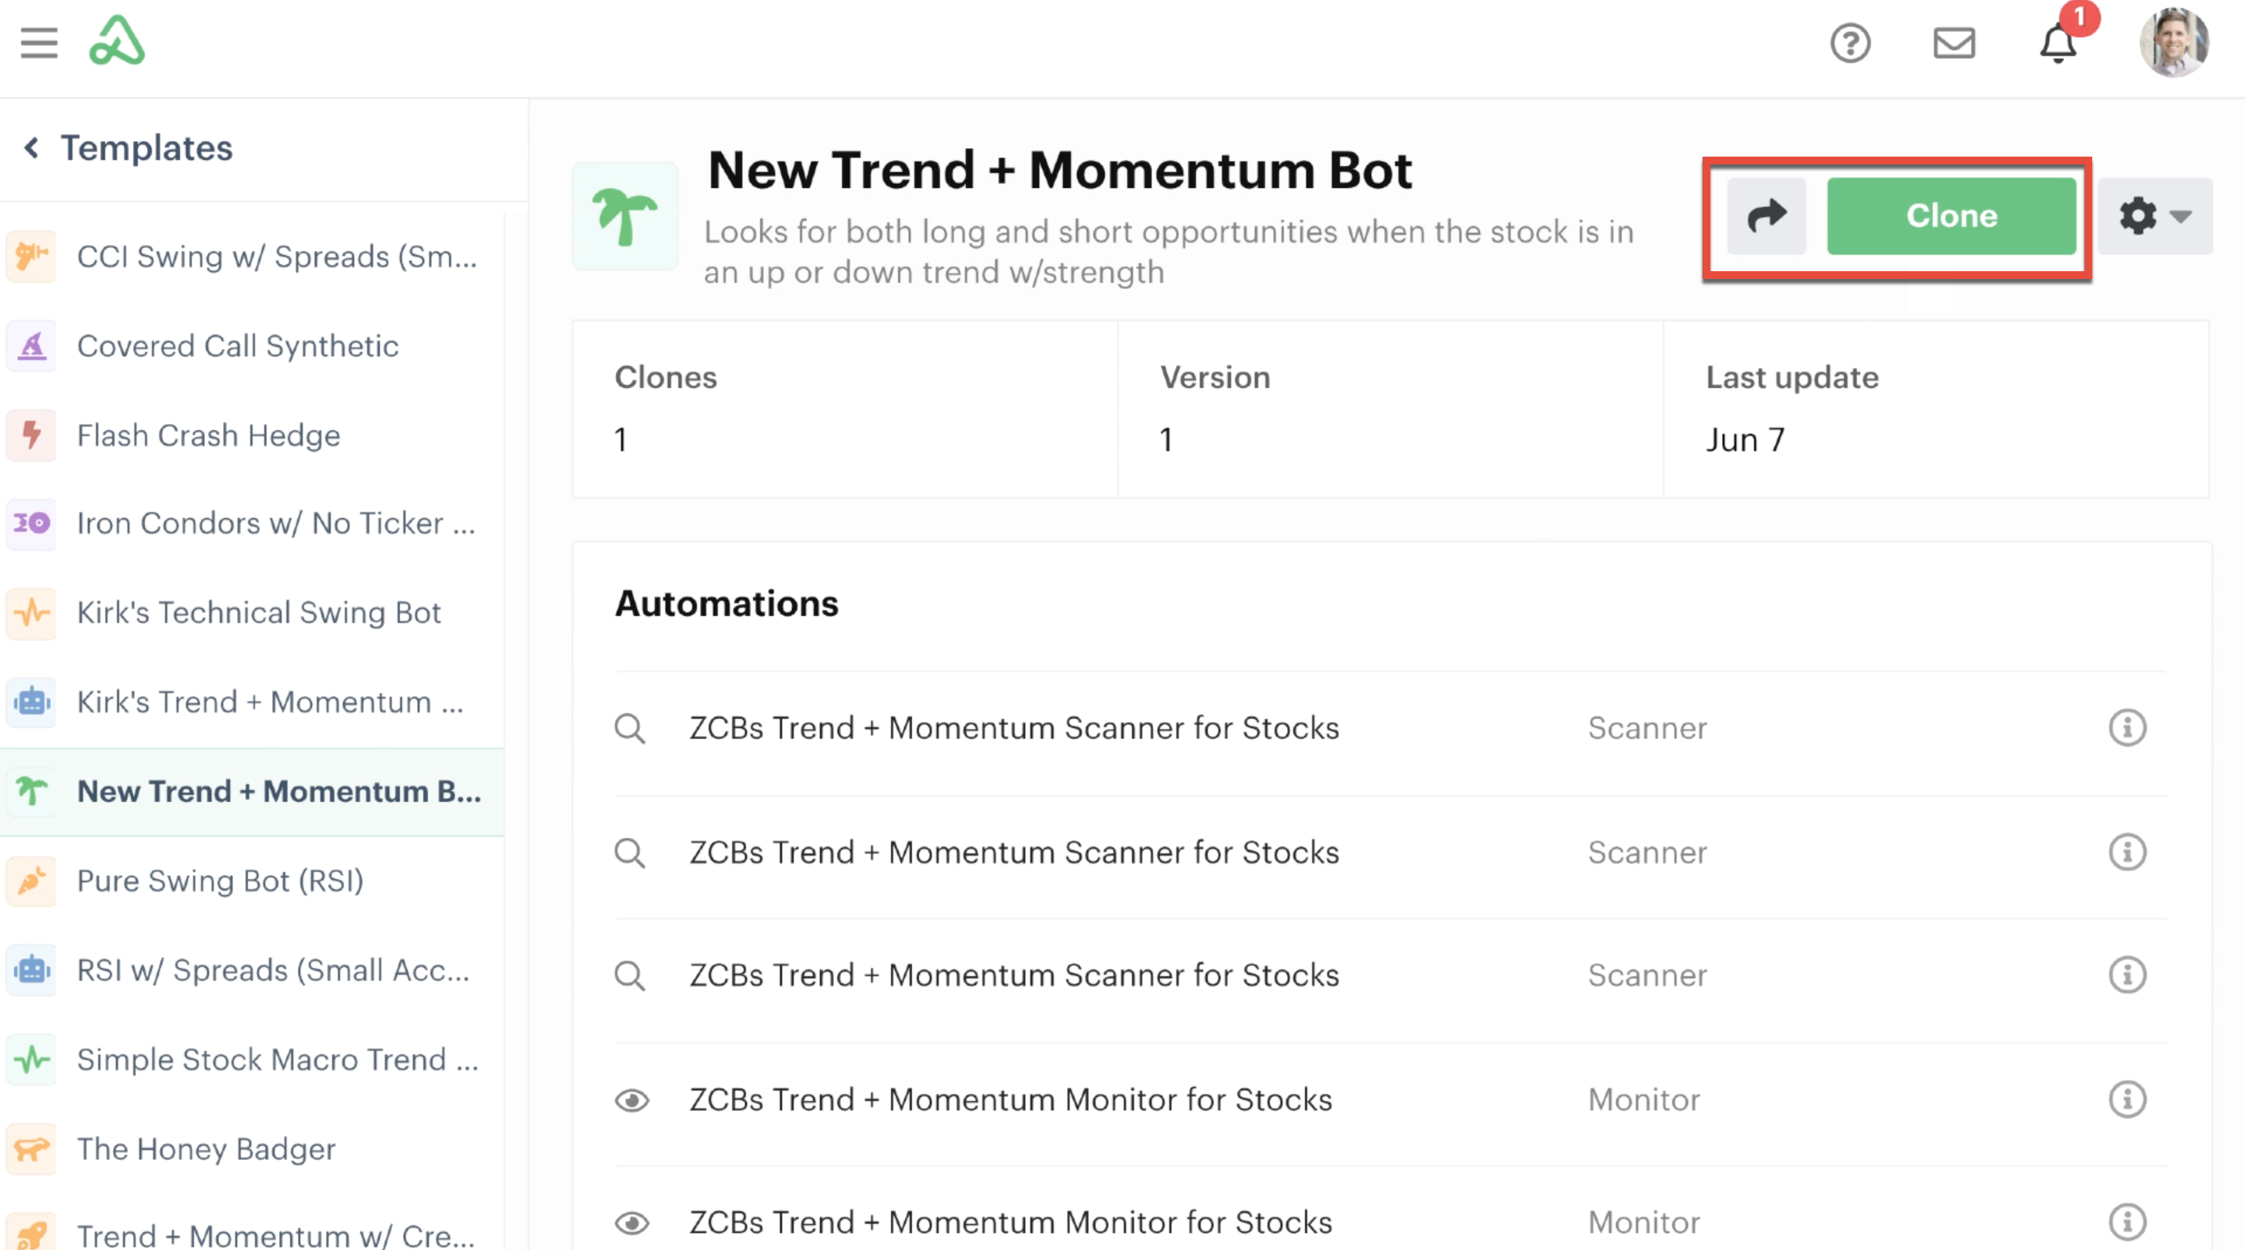The image size is (2245, 1250).
Task: Open first ZCBs Trend + Momentum Monitor
Action: [x=1010, y=1100]
